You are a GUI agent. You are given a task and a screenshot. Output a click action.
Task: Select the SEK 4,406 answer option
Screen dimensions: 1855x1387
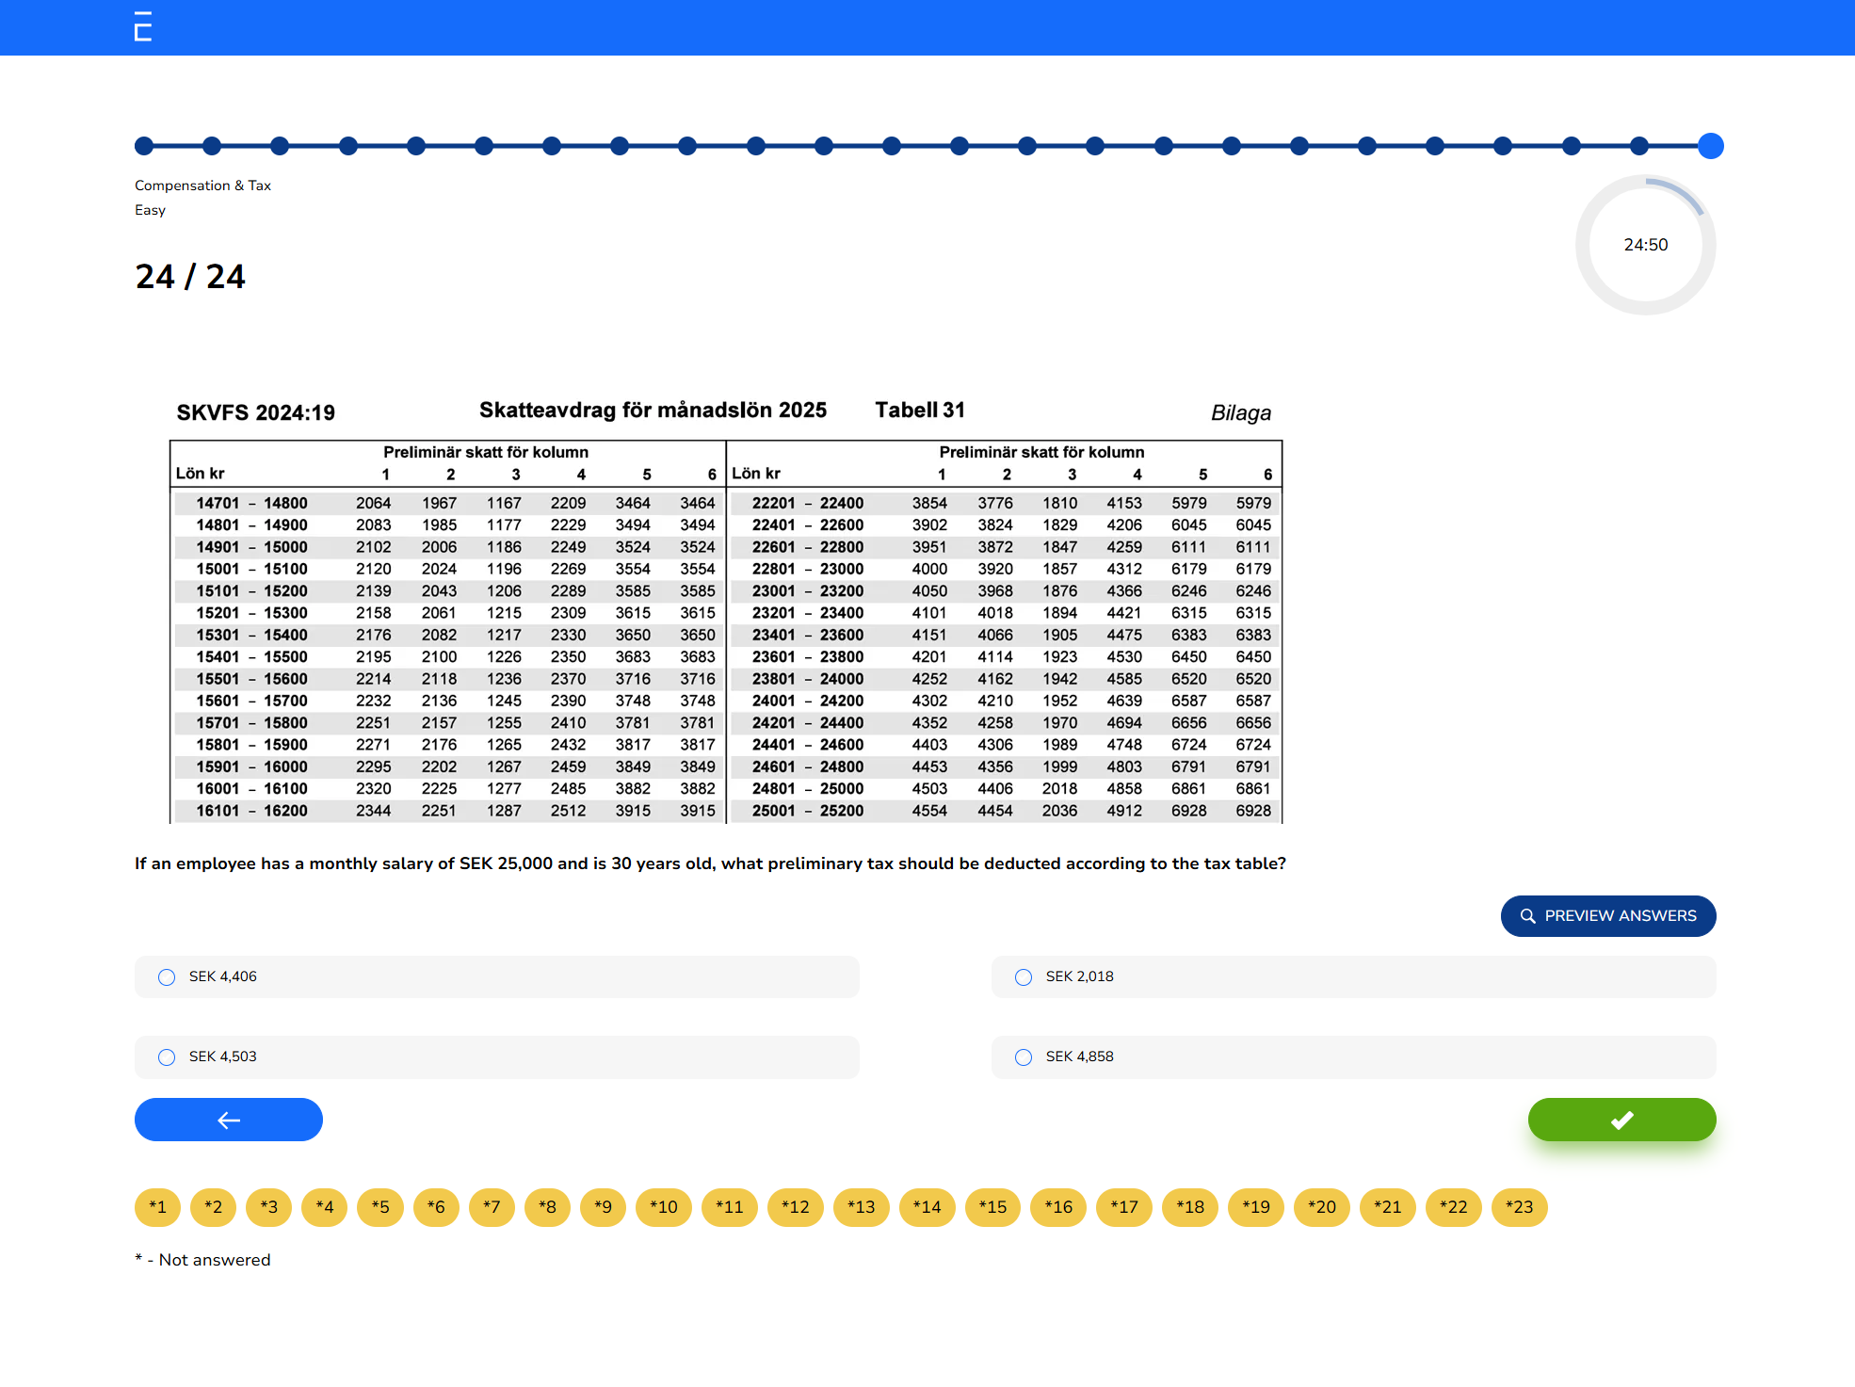167,977
